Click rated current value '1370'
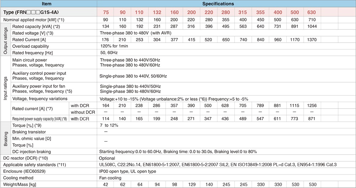The width and height of the screenshot is (356, 188). pyautogui.click(x=311, y=40)
